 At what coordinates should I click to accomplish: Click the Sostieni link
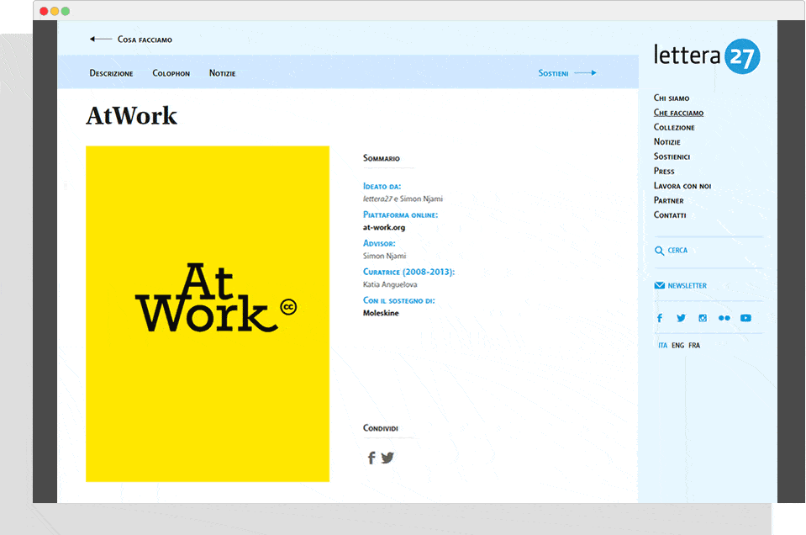[553, 73]
